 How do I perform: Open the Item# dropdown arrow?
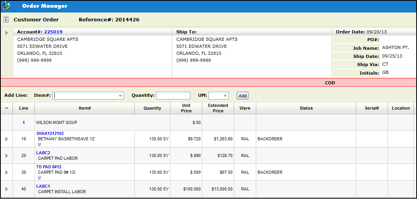pos(120,96)
